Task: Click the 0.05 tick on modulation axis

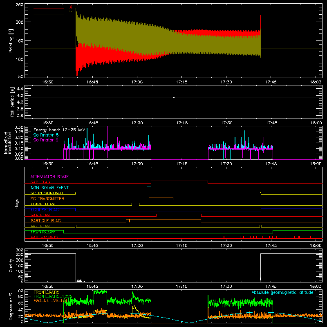Action: coord(19,154)
